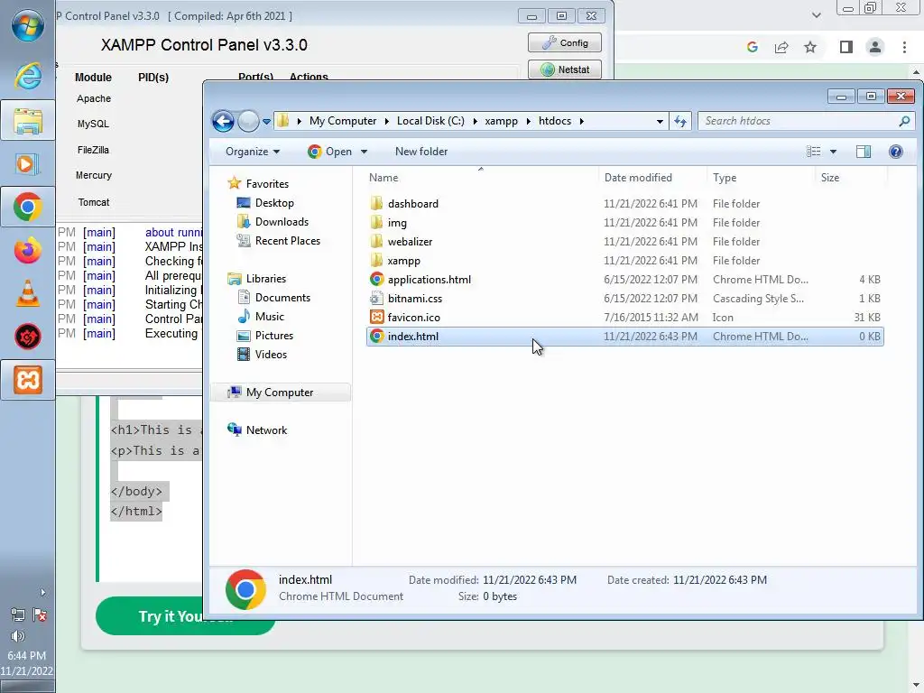924x693 pixels.
Task: Open Network in navigation pane
Action: coord(266,430)
